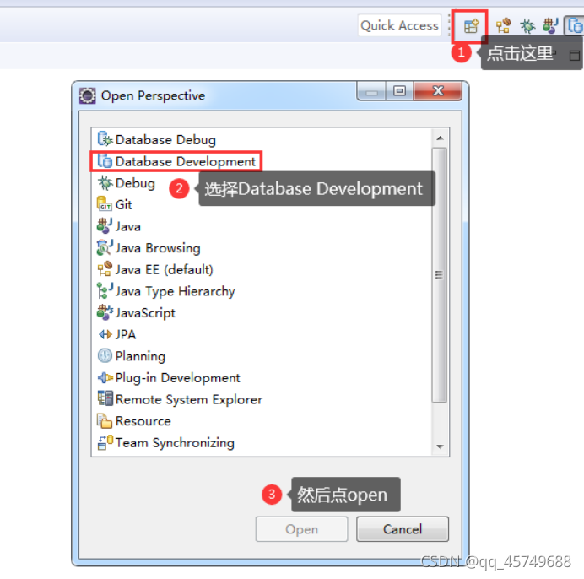The height and width of the screenshot is (579, 584).
Task: Click the Open Perspective toolbar icon
Action: pyautogui.click(x=471, y=26)
